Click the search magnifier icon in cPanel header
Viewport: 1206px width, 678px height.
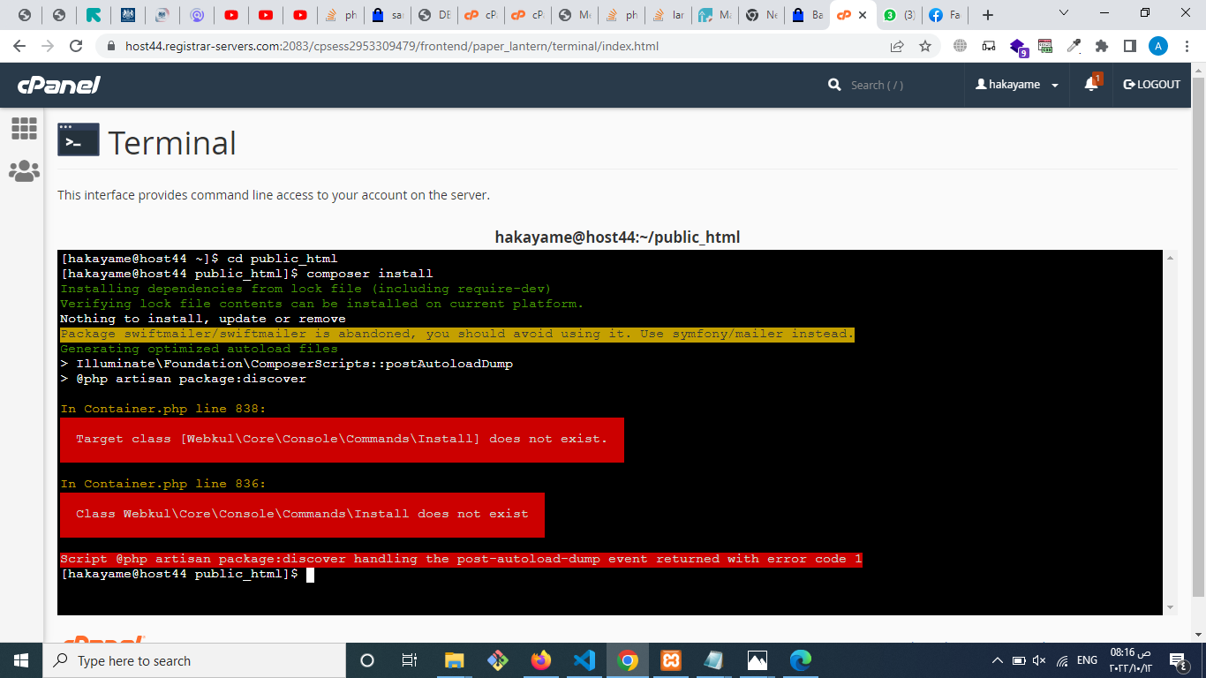[x=834, y=85]
